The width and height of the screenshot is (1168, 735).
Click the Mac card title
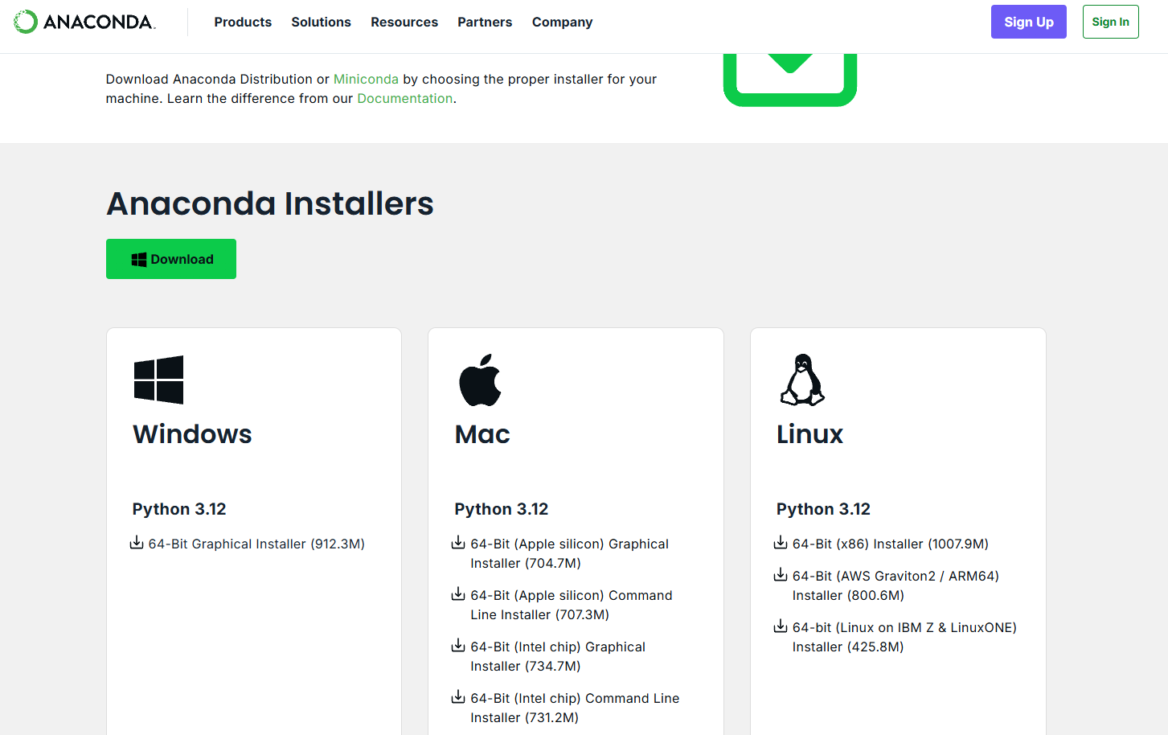[482, 434]
